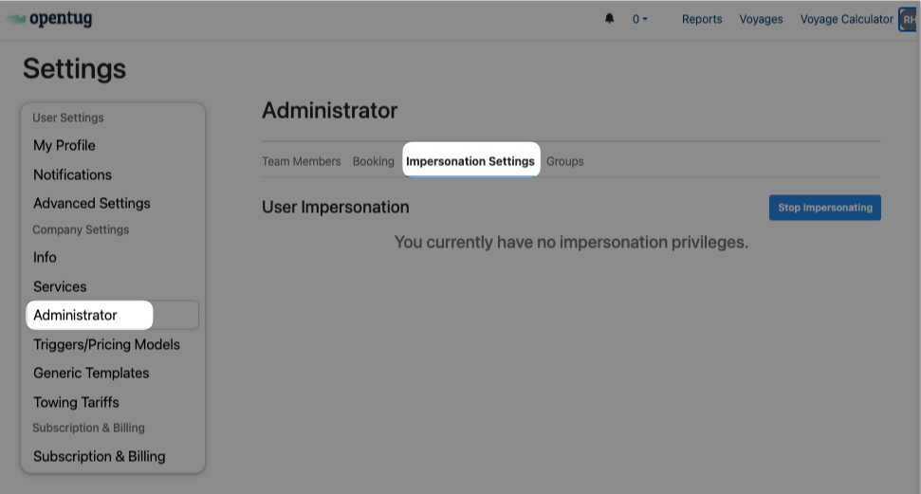
Task: Expand the notification count dropdown
Action: [x=640, y=19]
